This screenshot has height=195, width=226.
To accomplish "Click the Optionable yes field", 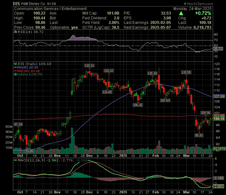I will click(64, 27).
